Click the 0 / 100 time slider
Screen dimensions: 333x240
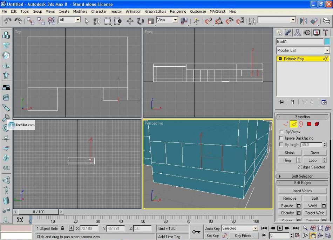click(x=39, y=212)
